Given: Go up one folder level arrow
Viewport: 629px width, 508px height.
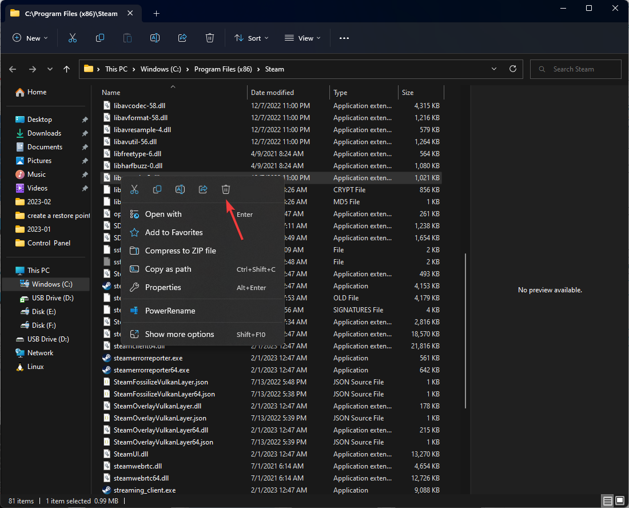Looking at the screenshot, I should [x=66, y=69].
